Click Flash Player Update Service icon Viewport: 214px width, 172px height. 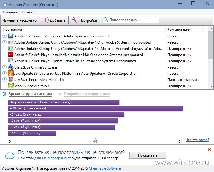pos(10,61)
